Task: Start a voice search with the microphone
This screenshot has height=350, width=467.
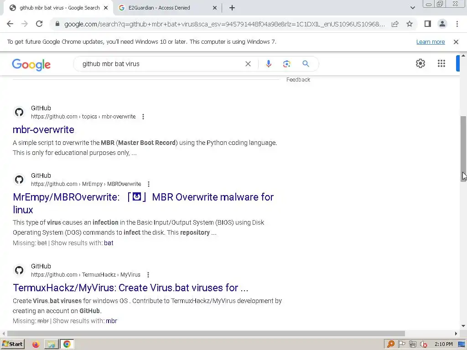Action: [x=268, y=64]
